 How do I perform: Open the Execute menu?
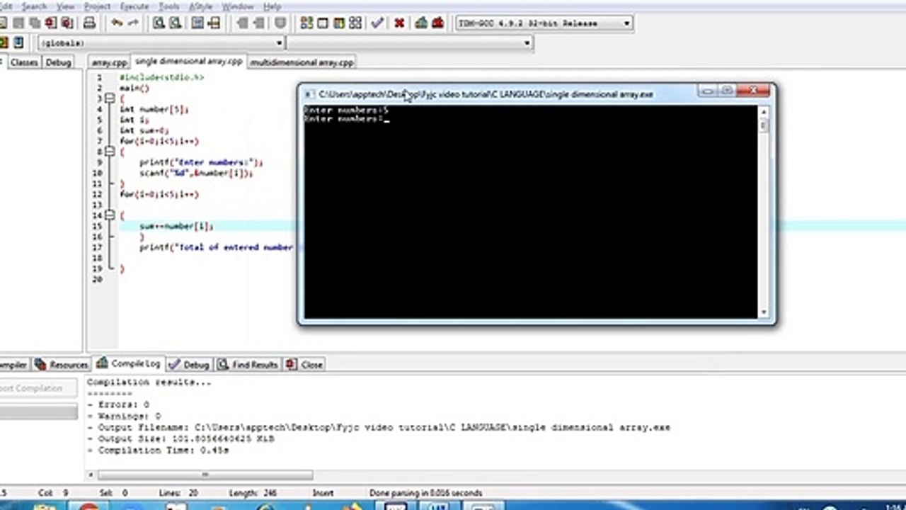pos(134,6)
